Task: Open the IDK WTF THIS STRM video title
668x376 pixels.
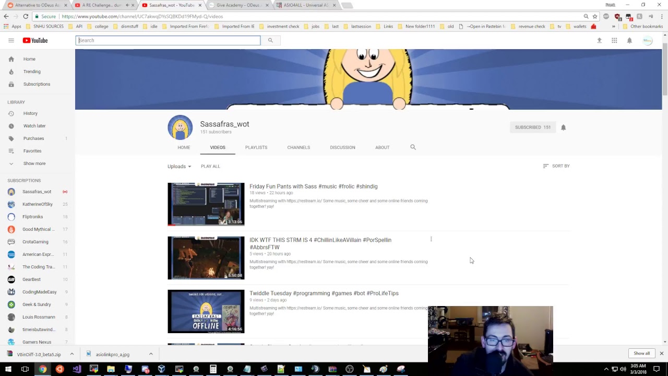Action: [x=320, y=243]
